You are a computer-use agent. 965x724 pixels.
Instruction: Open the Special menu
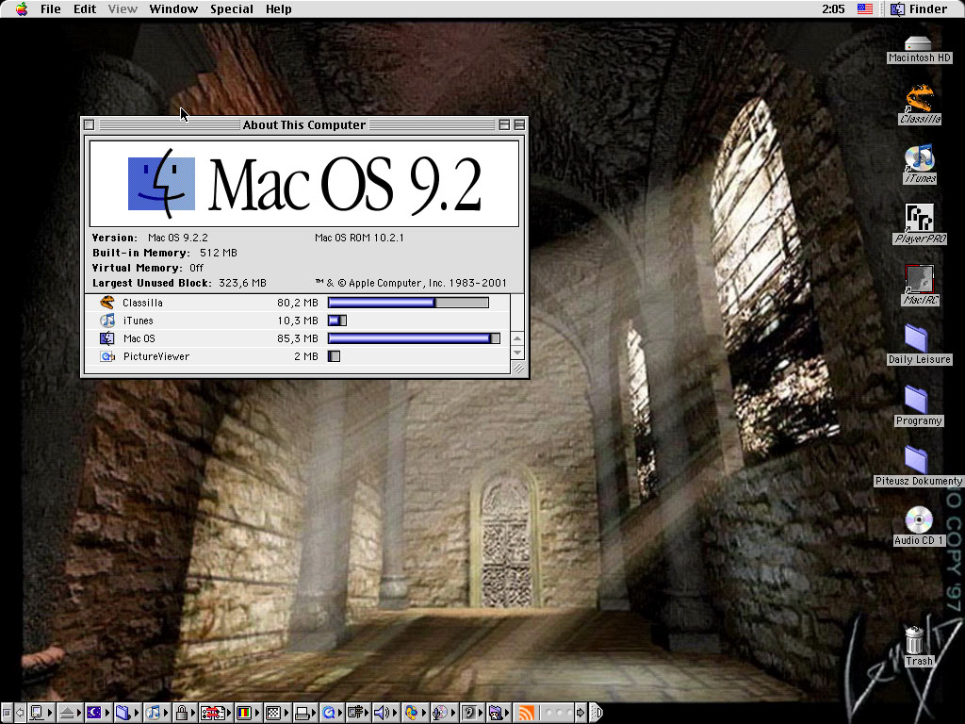click(x=232, y=8)
